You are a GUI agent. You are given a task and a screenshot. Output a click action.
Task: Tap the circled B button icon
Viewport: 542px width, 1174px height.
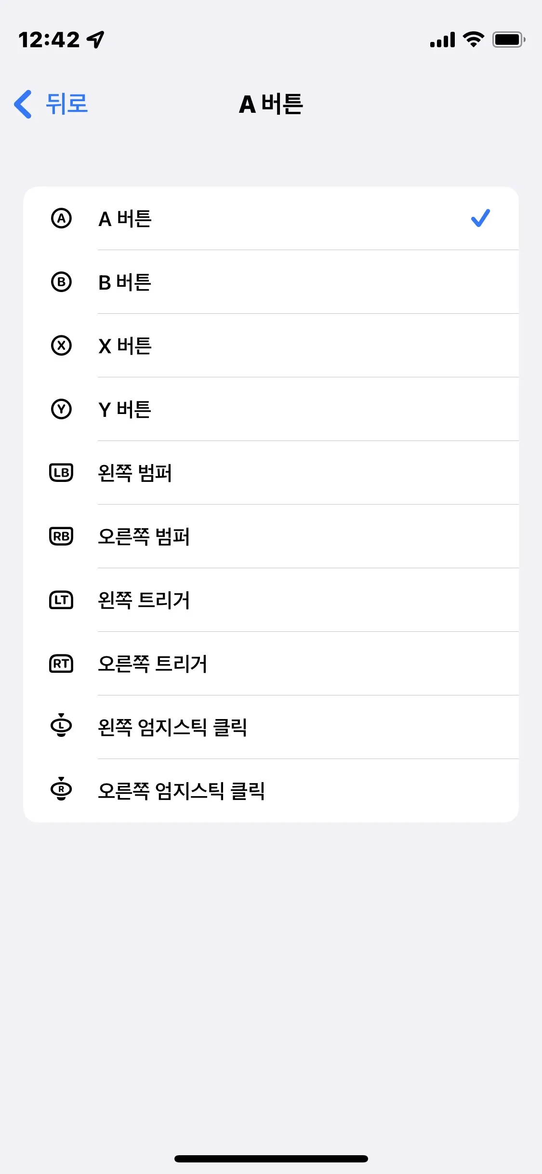61,282
